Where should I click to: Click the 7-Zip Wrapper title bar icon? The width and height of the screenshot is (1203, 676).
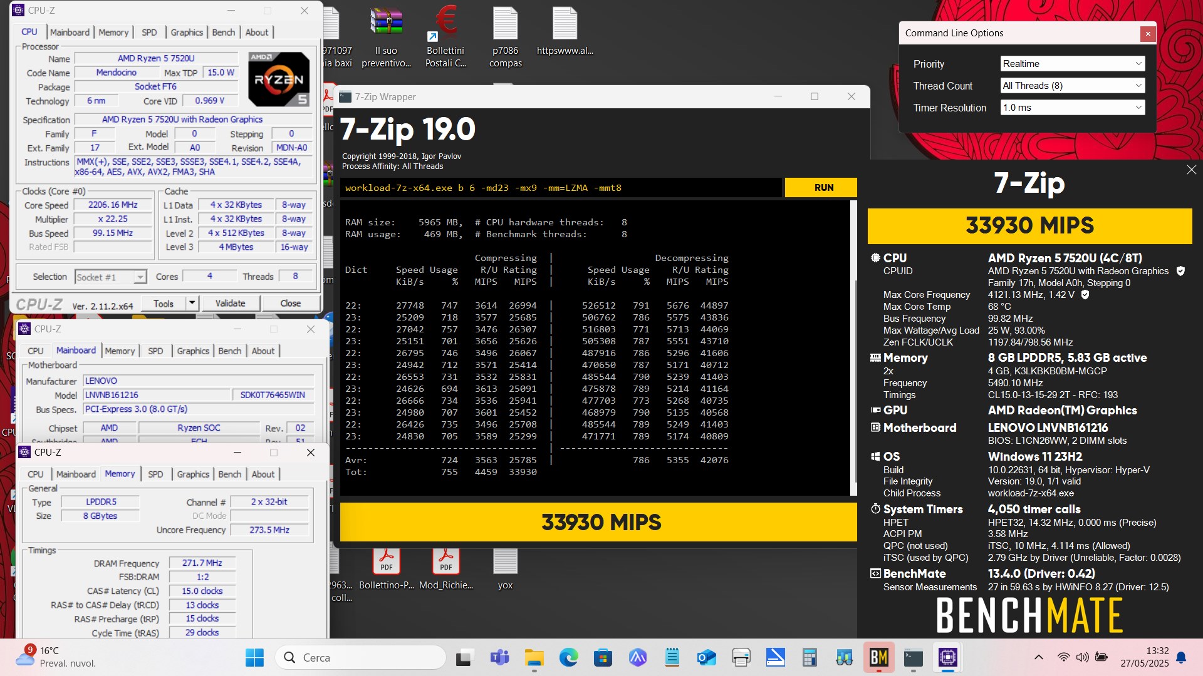[x=345, y=97]
